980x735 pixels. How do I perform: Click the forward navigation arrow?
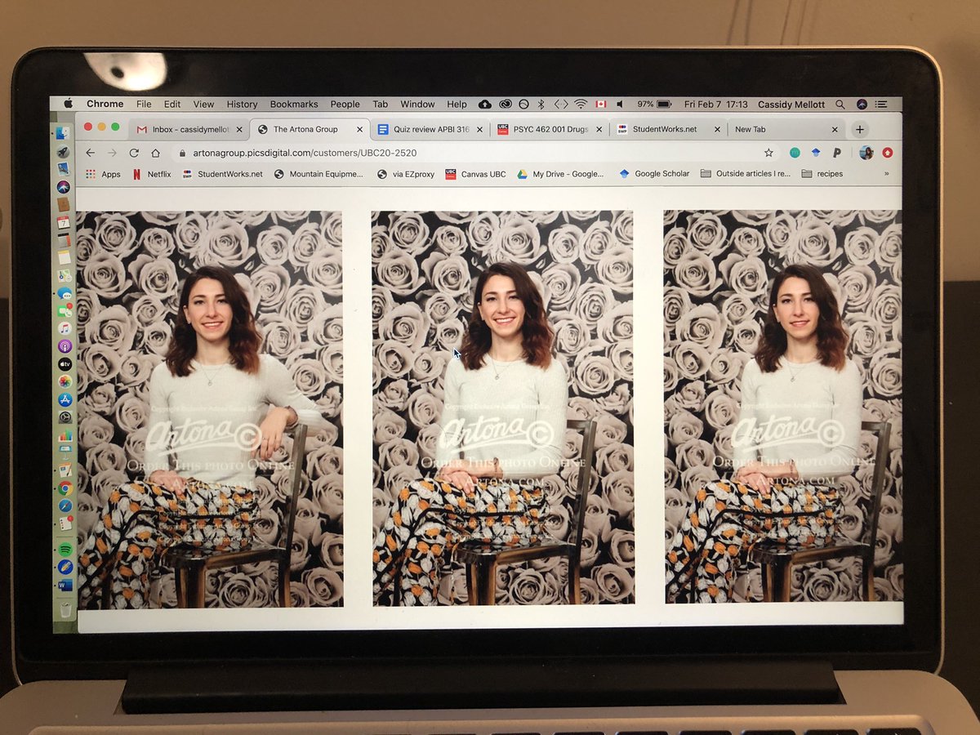coord(112,154)
